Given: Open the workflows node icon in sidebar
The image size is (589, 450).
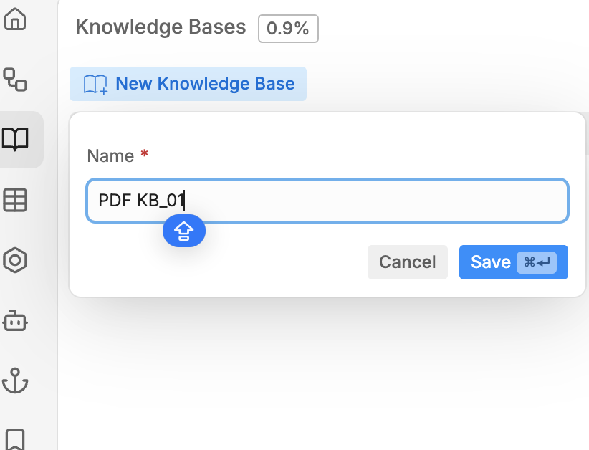Looking at the screenshot, I should click(15, 79).
